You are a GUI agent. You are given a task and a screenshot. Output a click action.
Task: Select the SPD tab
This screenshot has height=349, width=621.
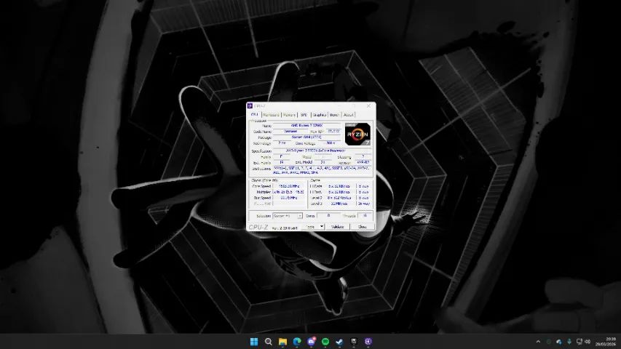point(304,115)
